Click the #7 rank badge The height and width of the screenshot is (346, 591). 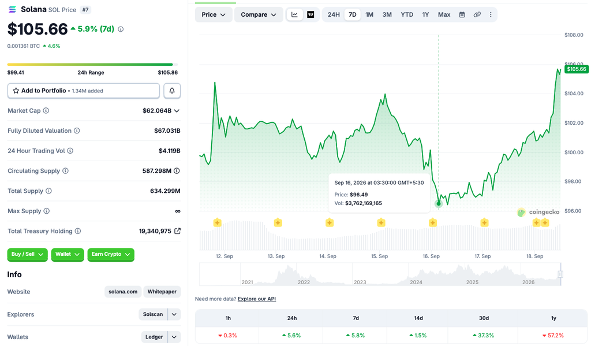click(x=85, y=10)
